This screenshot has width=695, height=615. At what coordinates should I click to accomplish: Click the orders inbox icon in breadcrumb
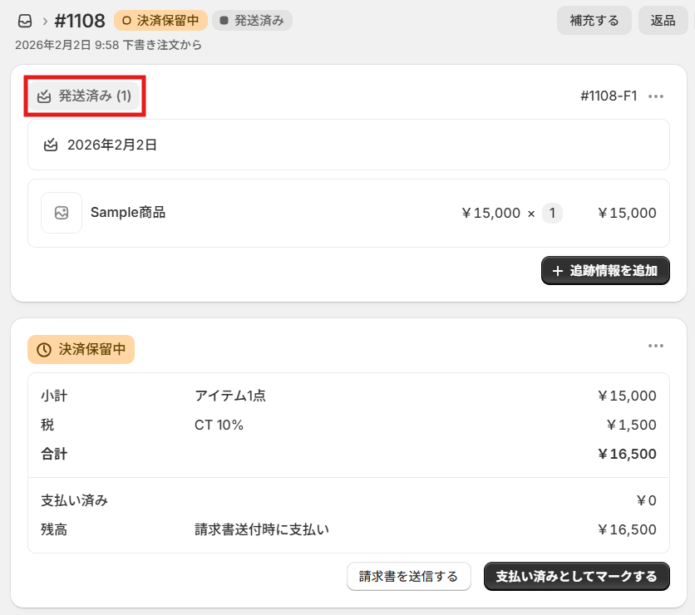pos(25,21)
